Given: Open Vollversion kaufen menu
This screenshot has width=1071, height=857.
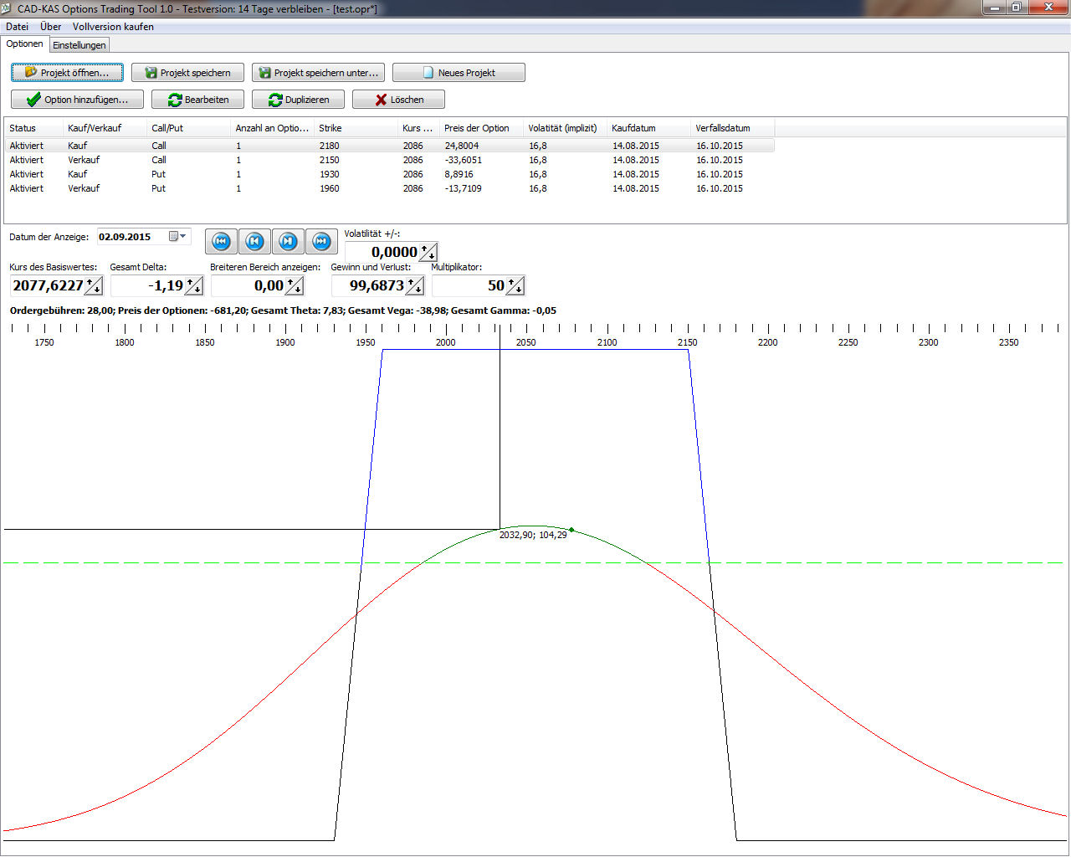Looking at the screenshot, I should coord(113,27).
